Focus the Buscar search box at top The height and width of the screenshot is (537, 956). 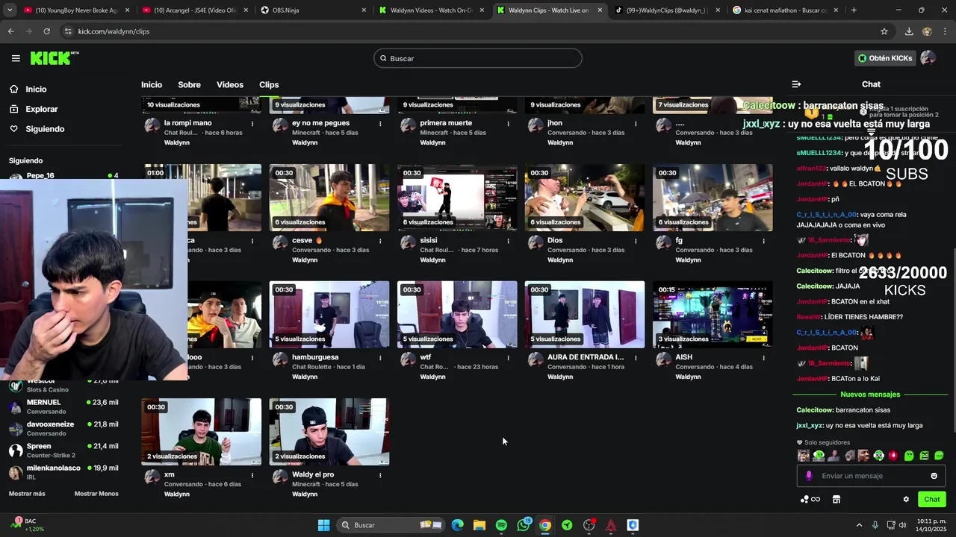pos(478,58)
